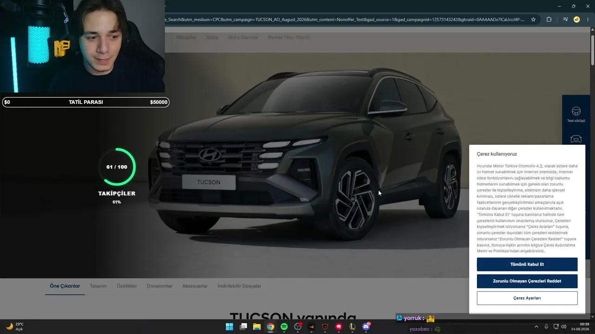
Task: Open the network tray icon
Action: tap(556, 327)
